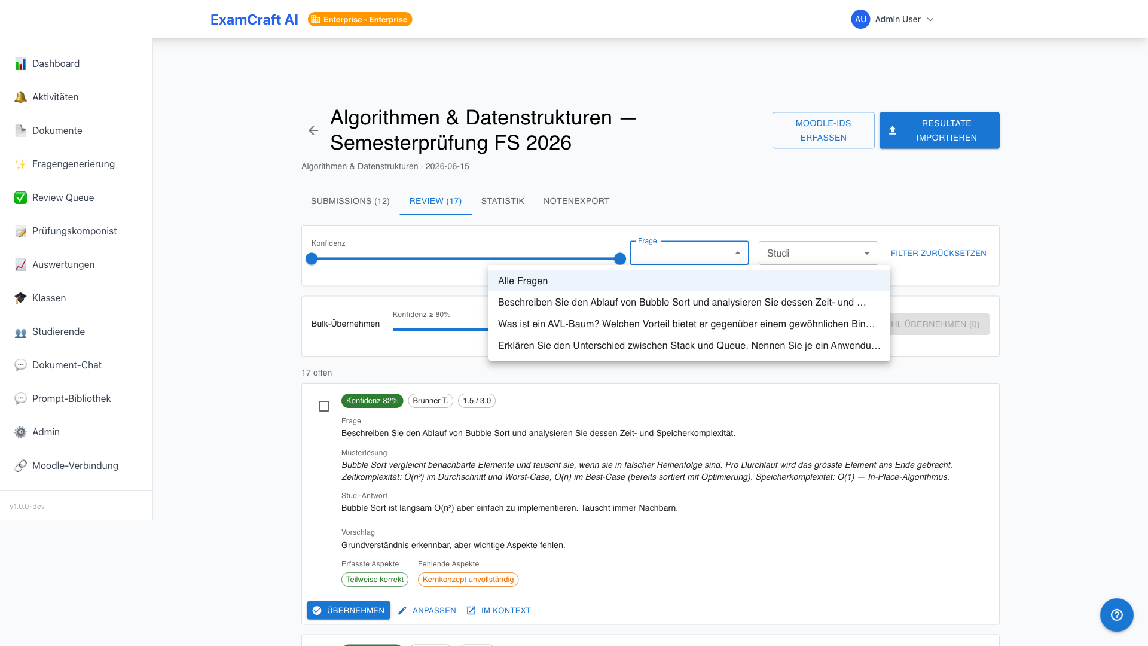
Task: Click the Prüfungskomponist notepad icon
Action: [x=20, y=231]
